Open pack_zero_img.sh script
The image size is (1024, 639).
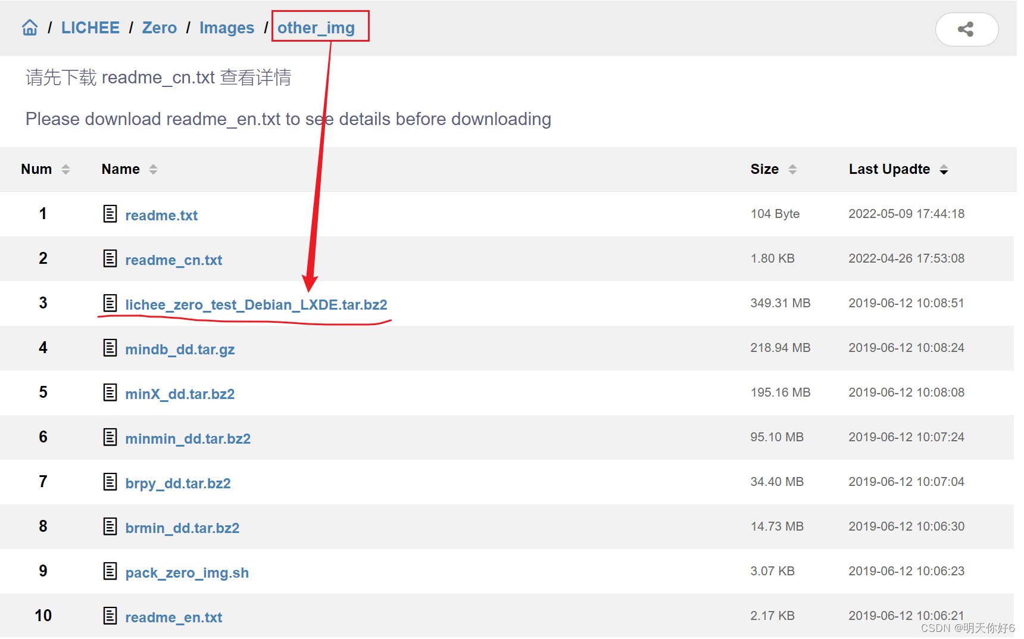pyautogui.click(x=187, y=573)
